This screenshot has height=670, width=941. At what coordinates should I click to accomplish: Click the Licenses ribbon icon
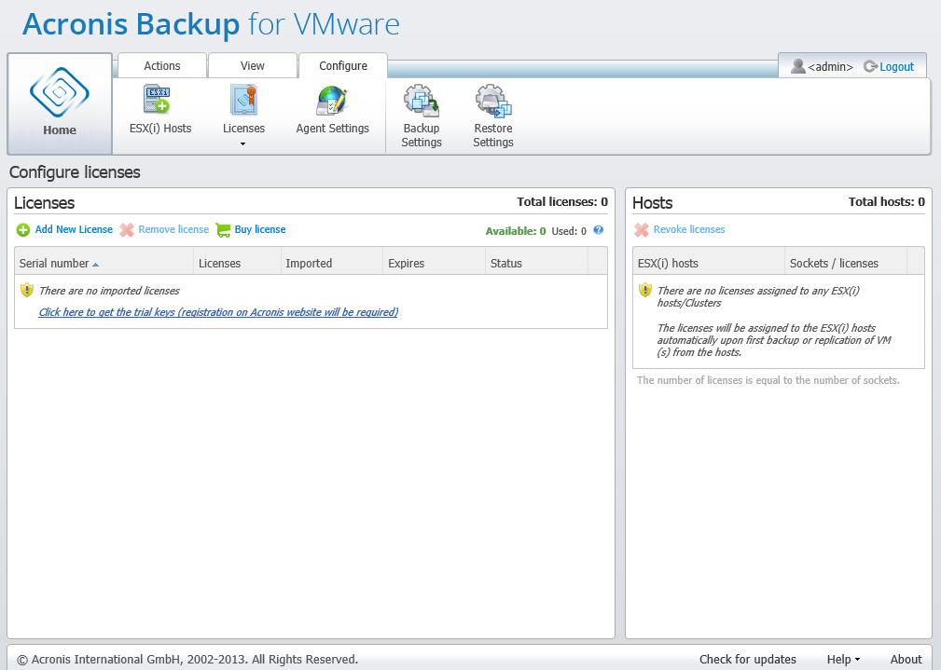pos(243,100)
